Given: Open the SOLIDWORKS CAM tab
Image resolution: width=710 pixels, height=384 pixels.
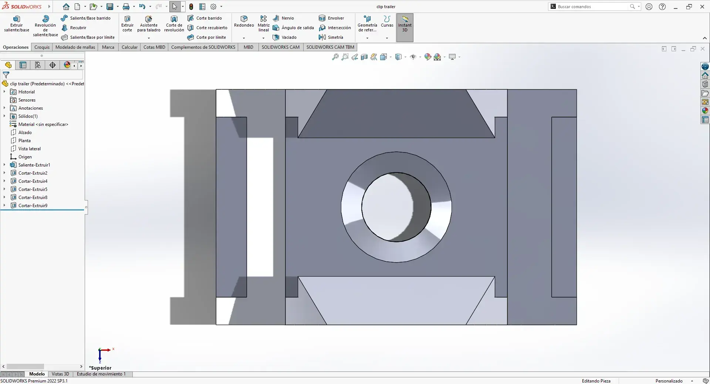Looking at the screenshot, I should [280, 47].
